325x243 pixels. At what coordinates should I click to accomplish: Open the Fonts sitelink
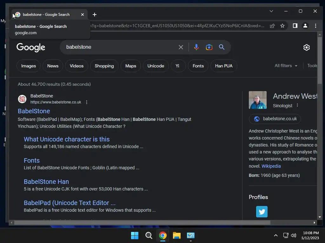(x=32, y=160)
